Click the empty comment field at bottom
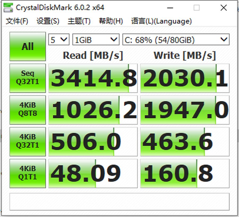This screenshot has width=239, height=217. (119, 202)
